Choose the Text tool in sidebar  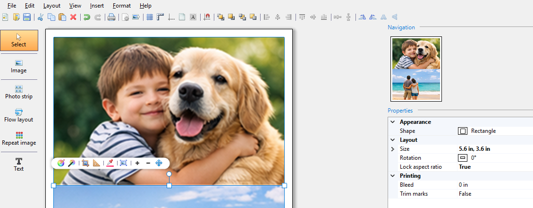point(19,165)
